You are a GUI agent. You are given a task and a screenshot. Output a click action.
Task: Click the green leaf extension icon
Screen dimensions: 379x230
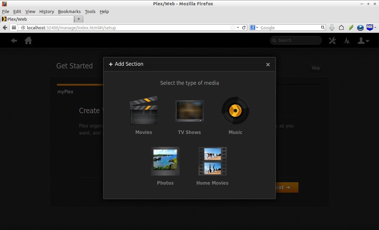coord(351,28)
